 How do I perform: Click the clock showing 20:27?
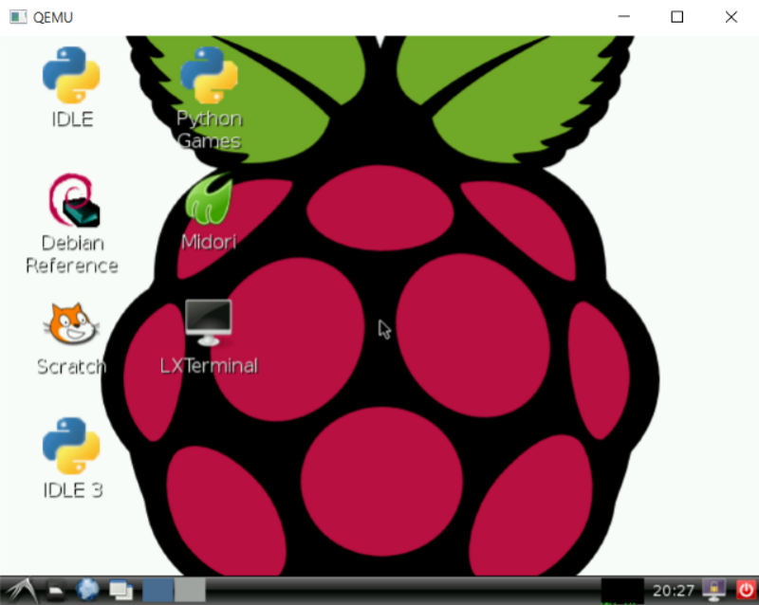[x=674, y=589]
